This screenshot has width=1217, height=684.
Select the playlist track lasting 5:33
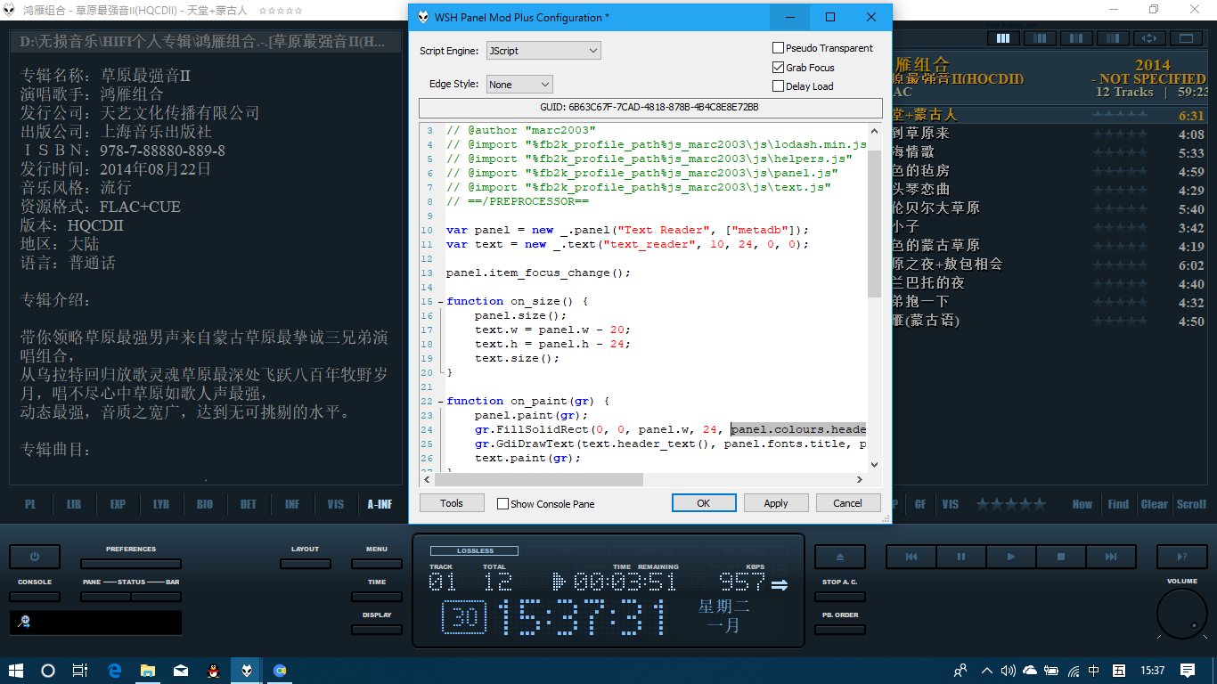coord(1050,152)
